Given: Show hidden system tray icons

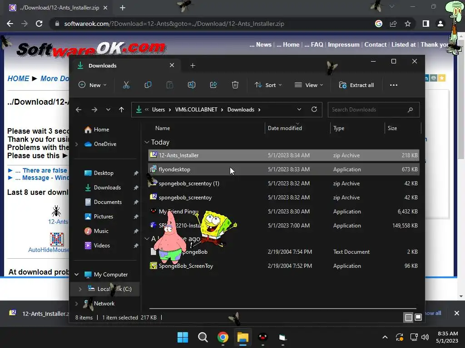Looking at the screenshot, I should 385,337.
